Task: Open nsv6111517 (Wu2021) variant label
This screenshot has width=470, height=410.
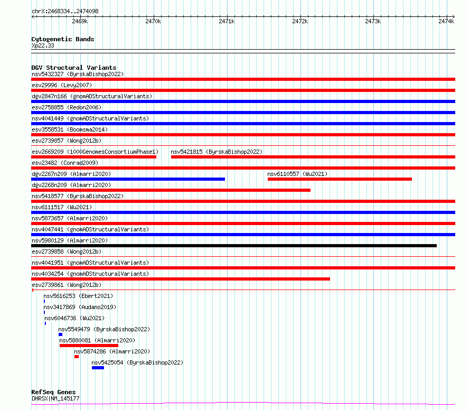Action: coord(62,207)
